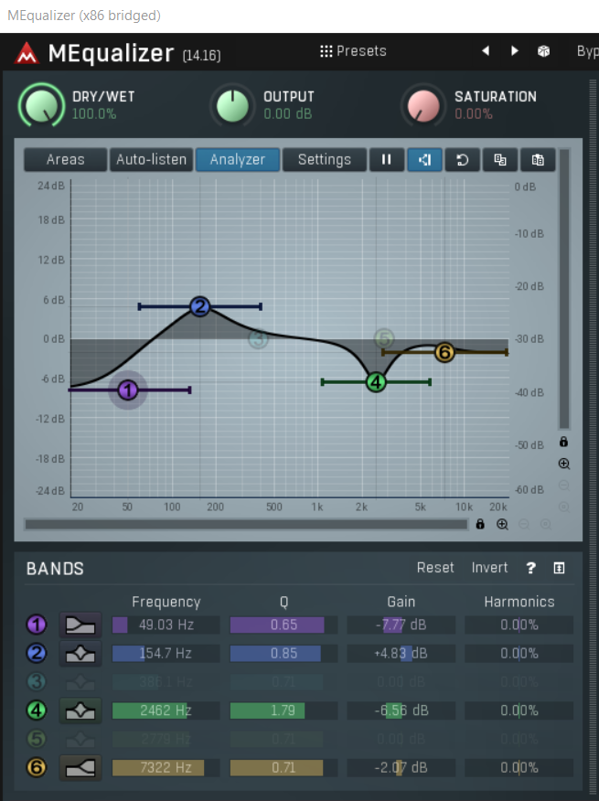Click band 4 Q value 1.79
This screenshot has height=801, width=599.
pyautogui.click(x=283, y=710)
